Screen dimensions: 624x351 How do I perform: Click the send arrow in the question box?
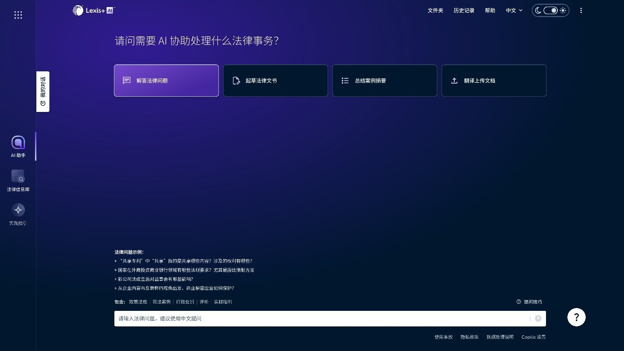[x=538, y=318]
